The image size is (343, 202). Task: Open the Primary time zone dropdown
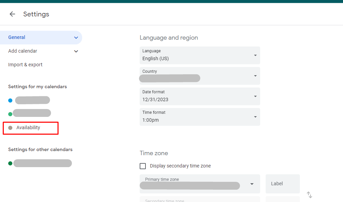click(x=200, y=184)
